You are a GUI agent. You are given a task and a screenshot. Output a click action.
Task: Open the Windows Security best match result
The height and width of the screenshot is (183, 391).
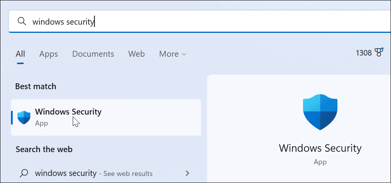(x=68, y=112)
